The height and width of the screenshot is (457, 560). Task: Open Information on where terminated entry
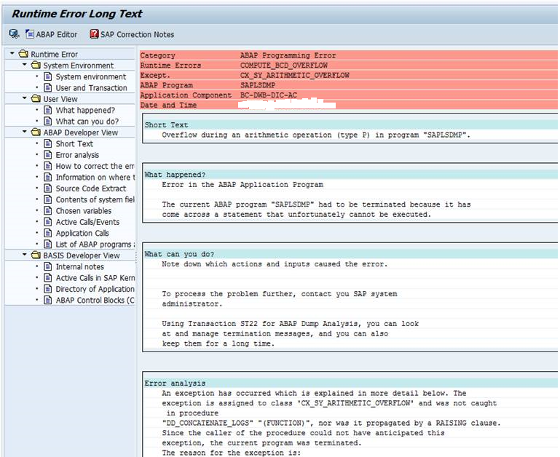click(x=95, y=177)
